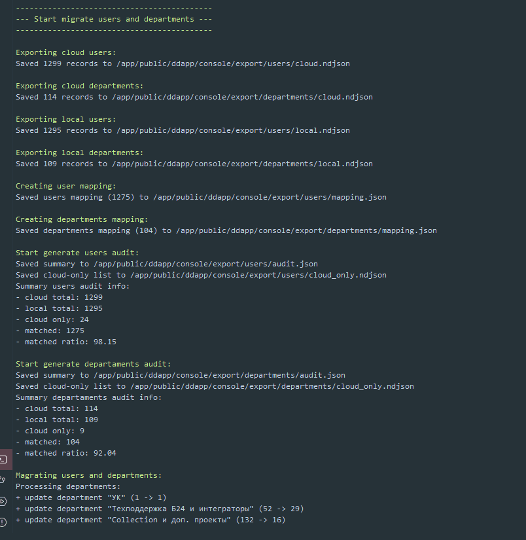This screenshot has height=540, width=526.
Task: Click the "Start migrate users and departments" header line
Action: pos(114,19)
